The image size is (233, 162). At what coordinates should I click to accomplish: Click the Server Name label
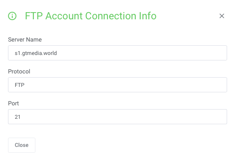(x=25, y=39)
